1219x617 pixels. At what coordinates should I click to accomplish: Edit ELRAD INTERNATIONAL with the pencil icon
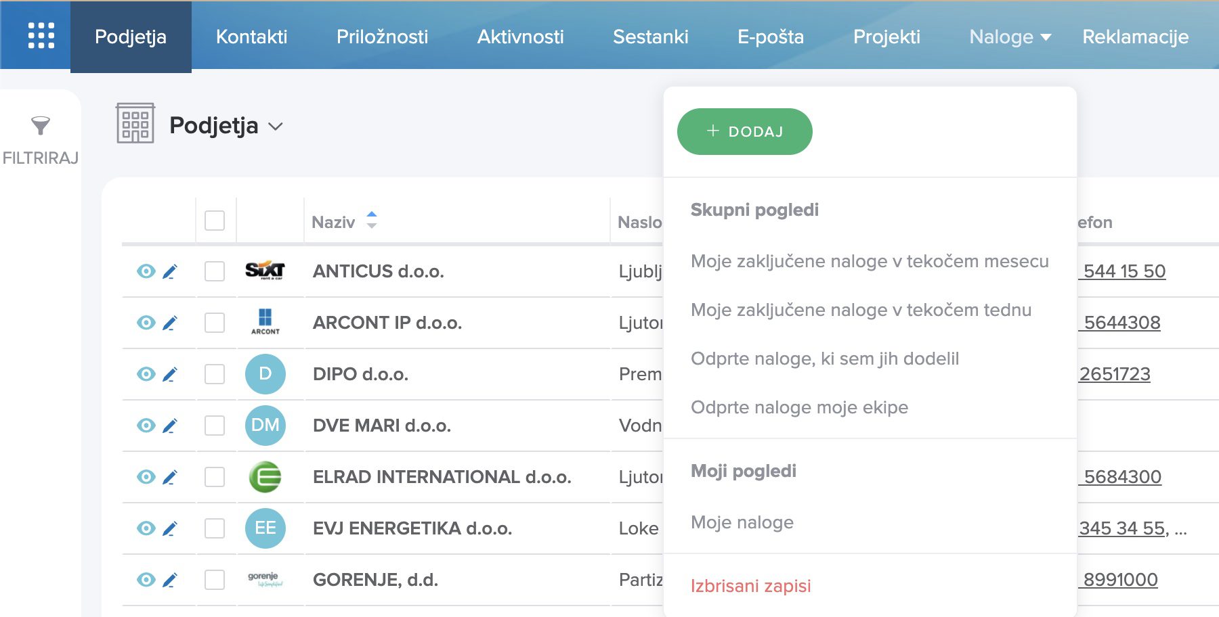pos(171,476)
